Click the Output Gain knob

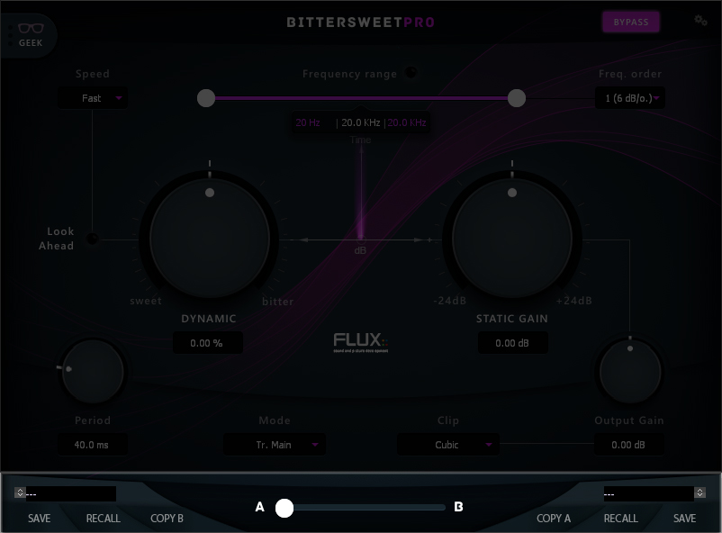coord(629,371)
